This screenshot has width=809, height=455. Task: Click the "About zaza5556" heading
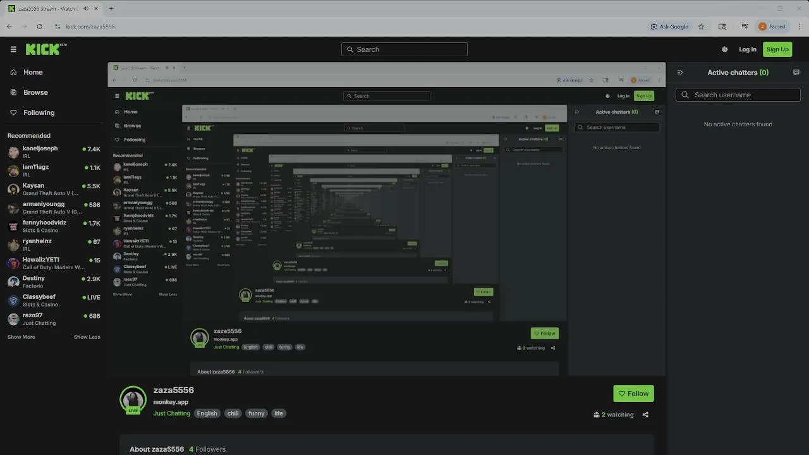157,449
